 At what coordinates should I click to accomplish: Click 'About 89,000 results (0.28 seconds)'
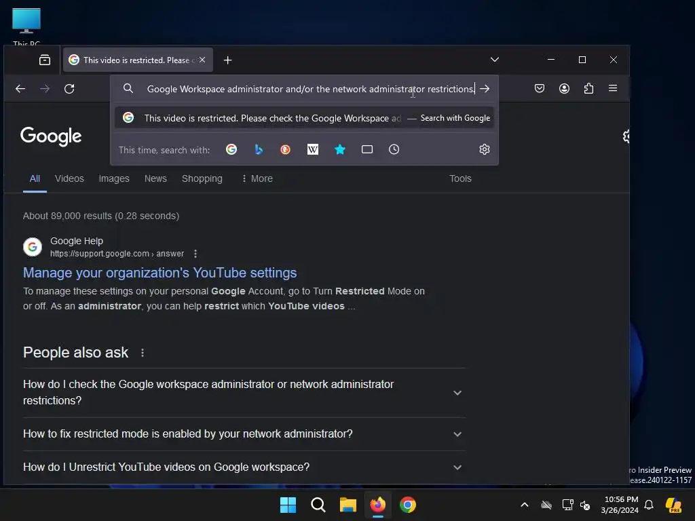[x=101, y=216]
